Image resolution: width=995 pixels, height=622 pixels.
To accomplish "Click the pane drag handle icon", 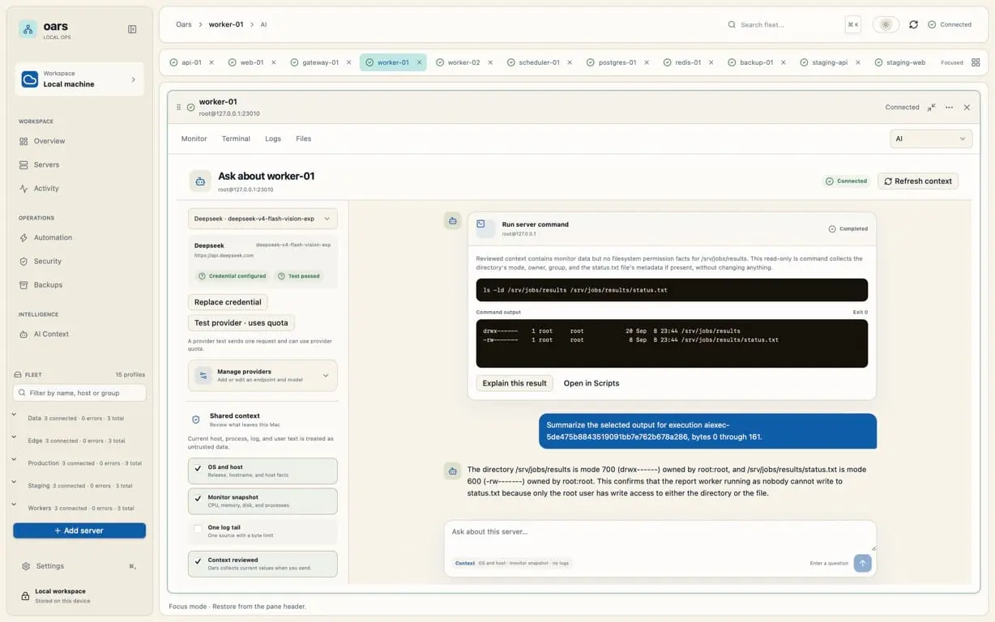I will pyautogui.click(x=179, y=107).
